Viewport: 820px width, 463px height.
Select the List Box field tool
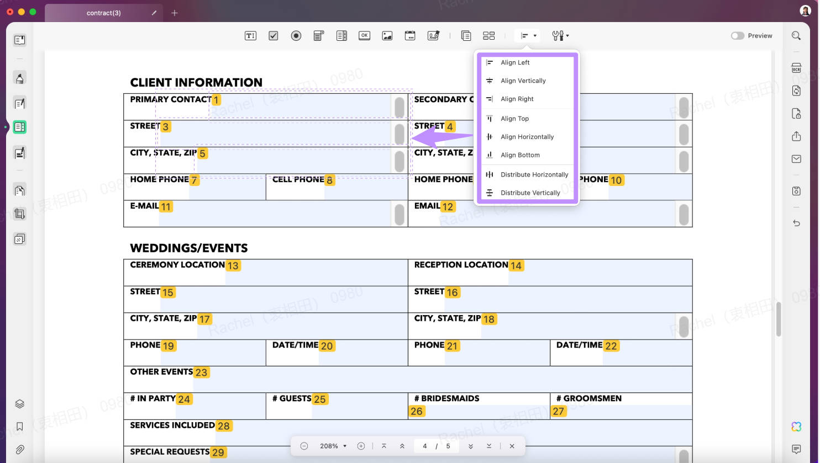point(341,36)
